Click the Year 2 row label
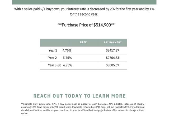The width and height of the screenshot is (169, 121). click(52, 58)
